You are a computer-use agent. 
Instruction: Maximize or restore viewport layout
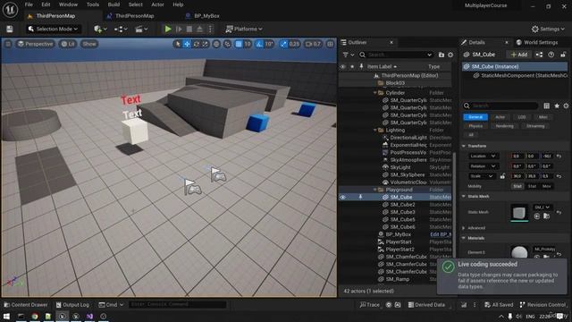tap(330, 44)
